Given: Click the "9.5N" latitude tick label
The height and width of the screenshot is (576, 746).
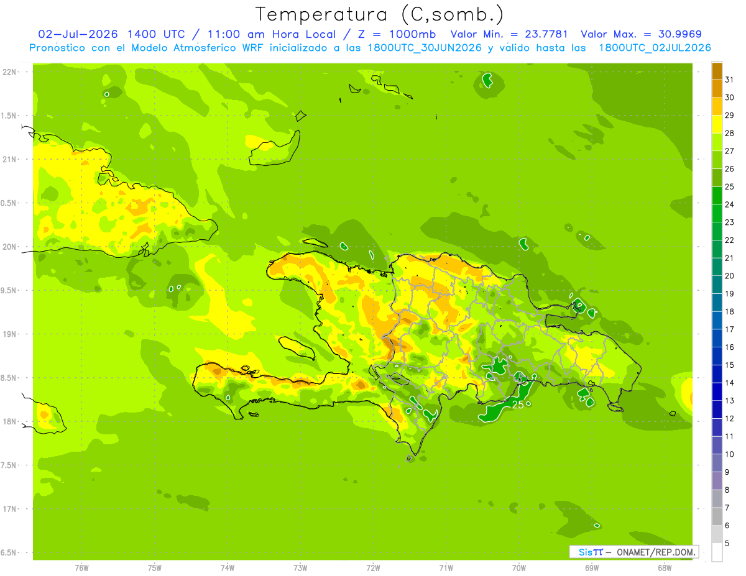Looking at the screenshot, I should pos(10,290).
